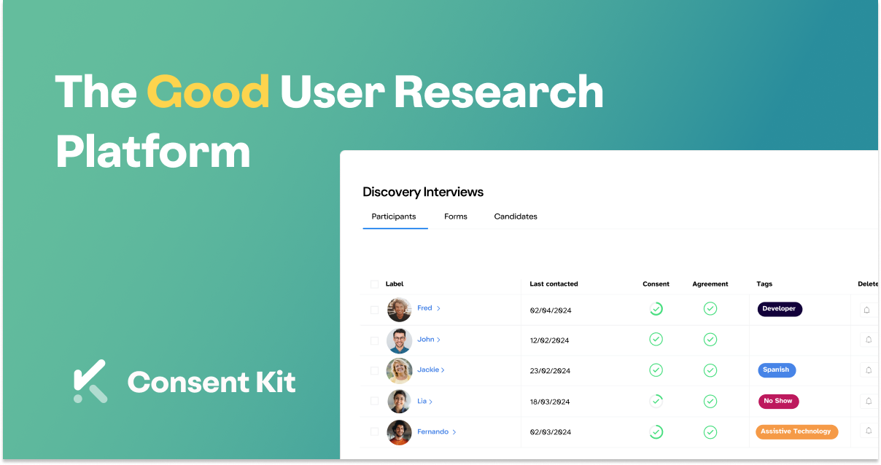881x465 pixels.
Task: Open John's avatar photo
Action: click(x=399, y=340)
